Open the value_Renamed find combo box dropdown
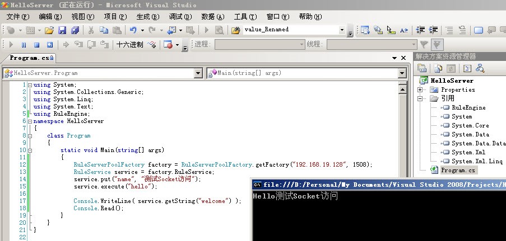 point(342,30)
